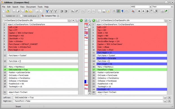Screen dimensions: 175x109
Task: Save the left compare file
Action: (x=77, y=20)
